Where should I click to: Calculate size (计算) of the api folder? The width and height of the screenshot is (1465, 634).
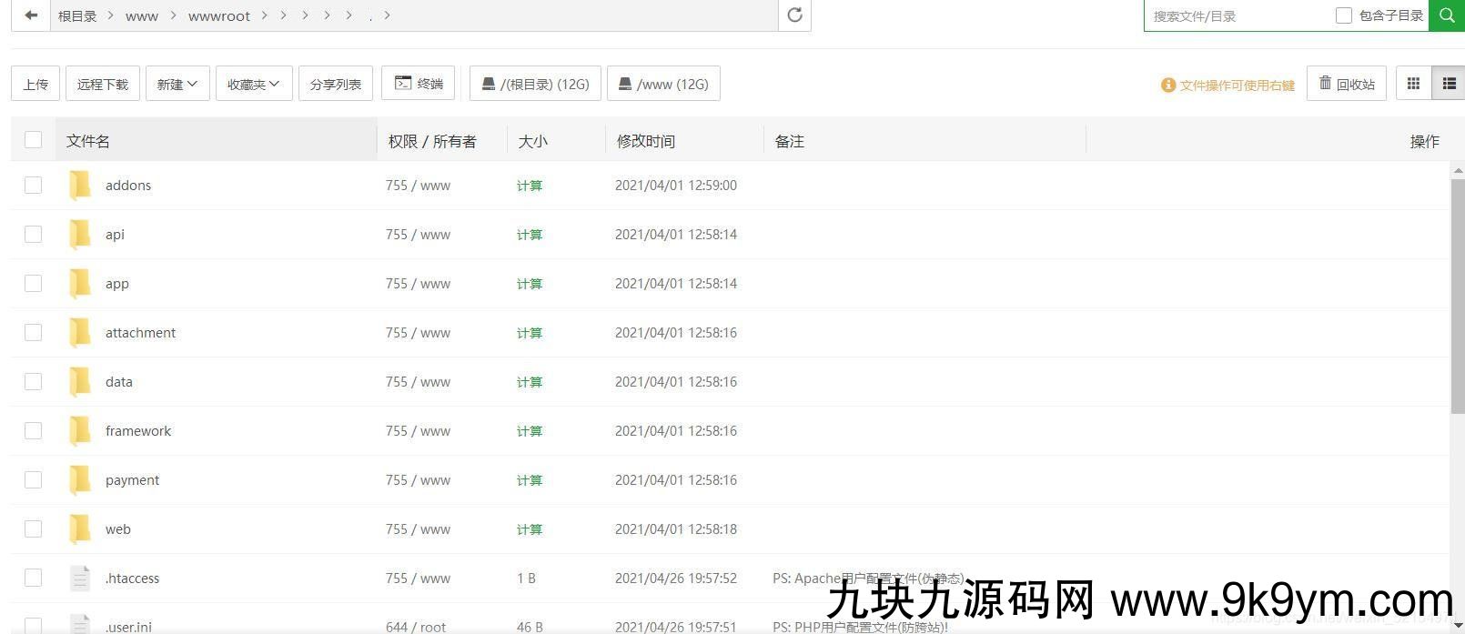[530, 235]
